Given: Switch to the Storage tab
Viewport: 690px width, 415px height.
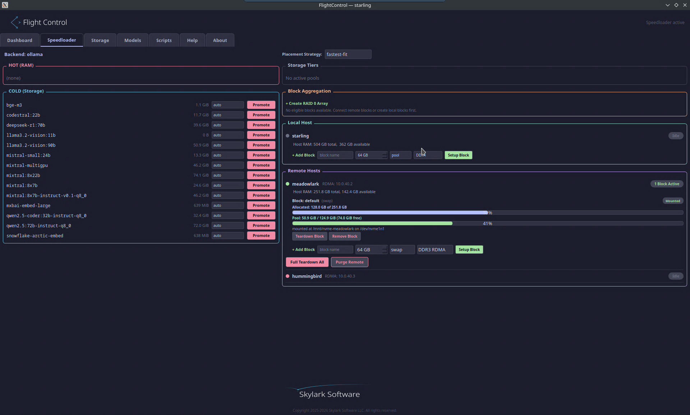Looking at the screenshot, I should [100, 40].
